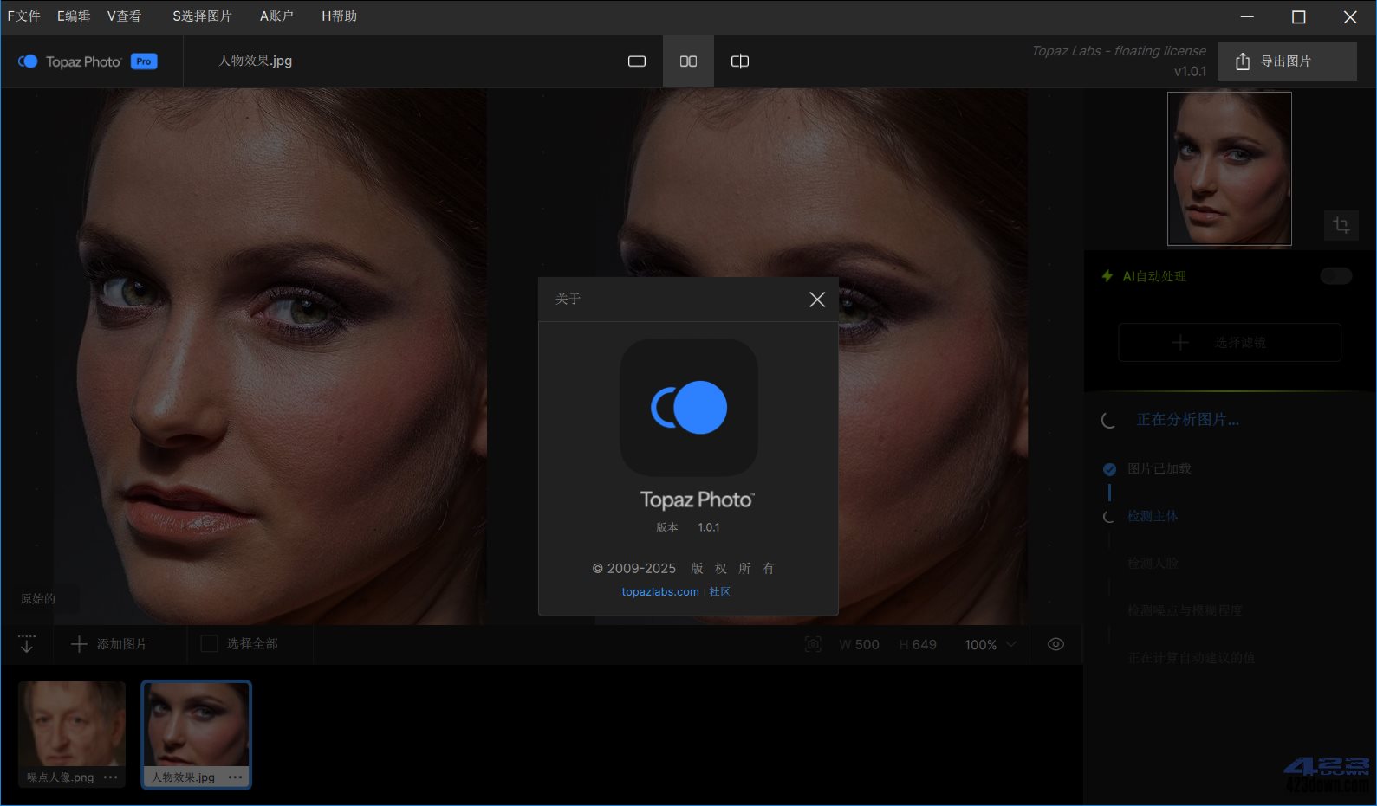The width and height of the screenshot is (1377, 806).
Task: Open the S选择图片 menu
Action: (x=202, y=16)
